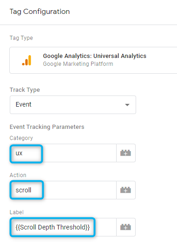Click the Label field caption text

pyautogui.click(x=17, y=212)
